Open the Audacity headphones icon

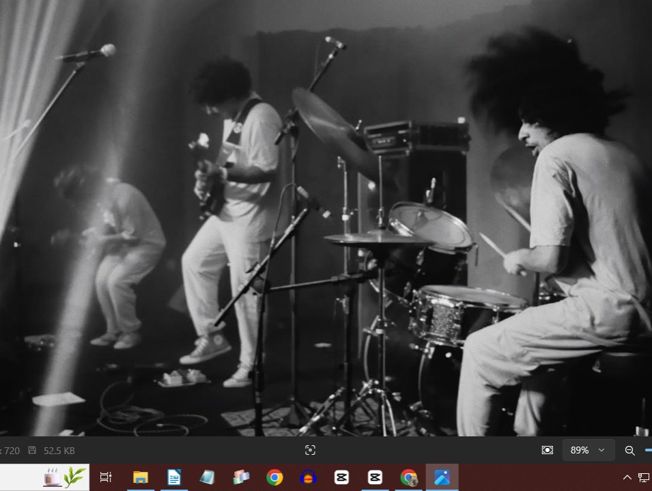308,477
